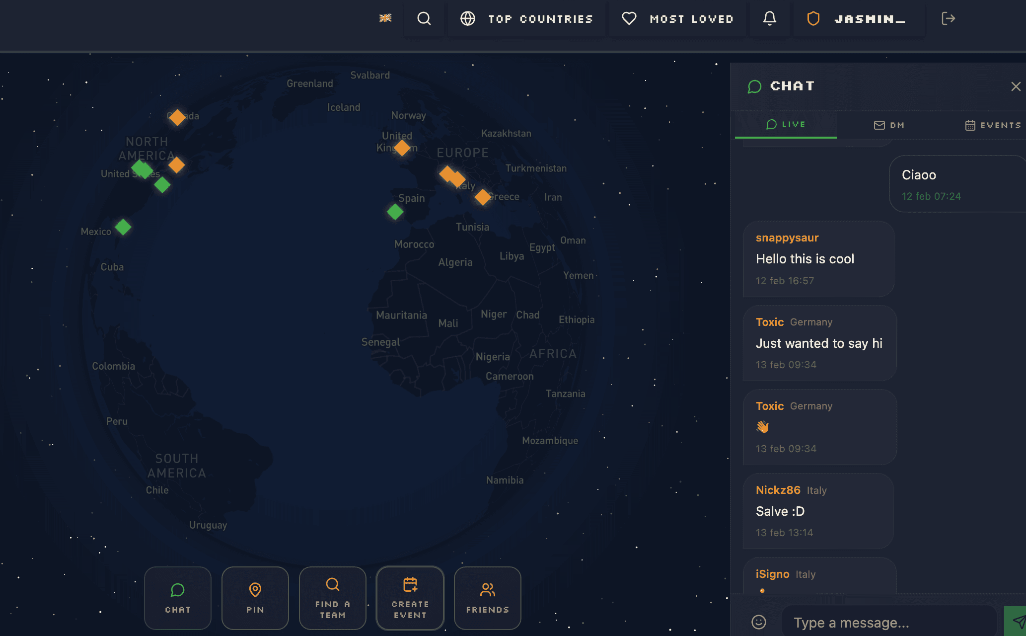Open the emoji picker in the chat box

click(x=759, y=621)
